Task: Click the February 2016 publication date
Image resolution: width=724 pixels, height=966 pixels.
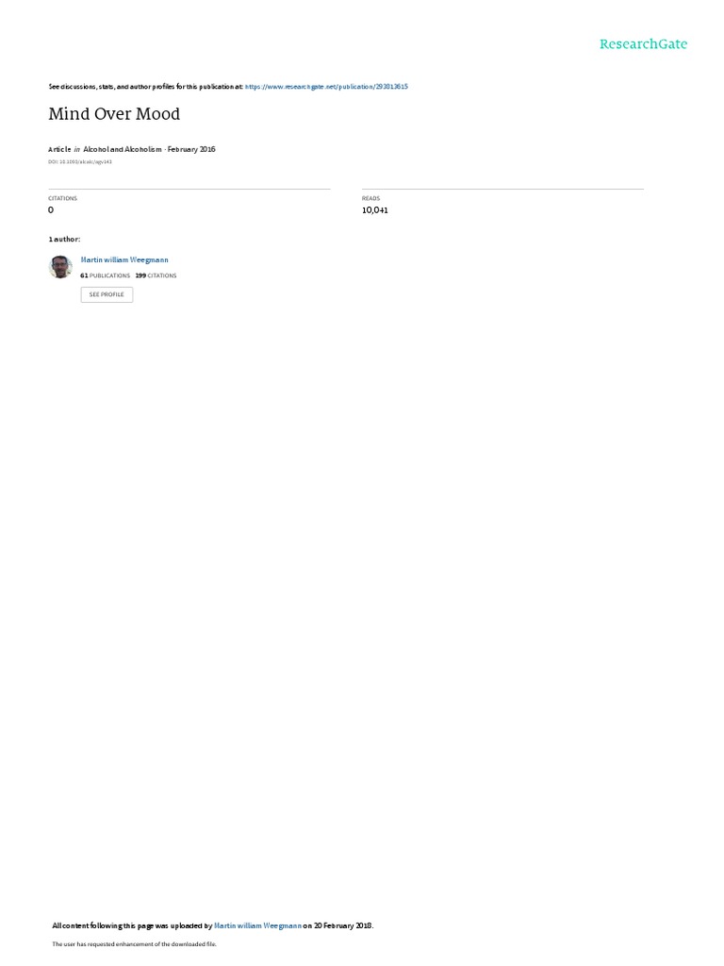Action: pos(191,149)
